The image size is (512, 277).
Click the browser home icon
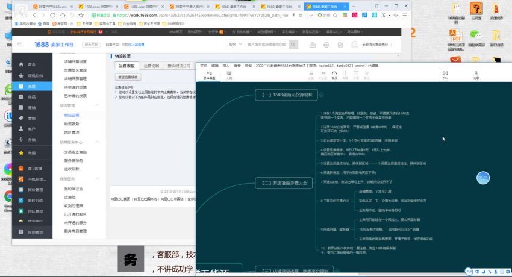point(63,15)
